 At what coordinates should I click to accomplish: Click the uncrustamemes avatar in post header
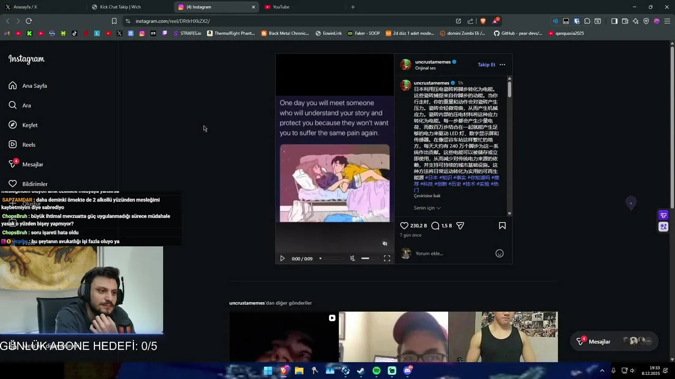click(x=406, y=65)
